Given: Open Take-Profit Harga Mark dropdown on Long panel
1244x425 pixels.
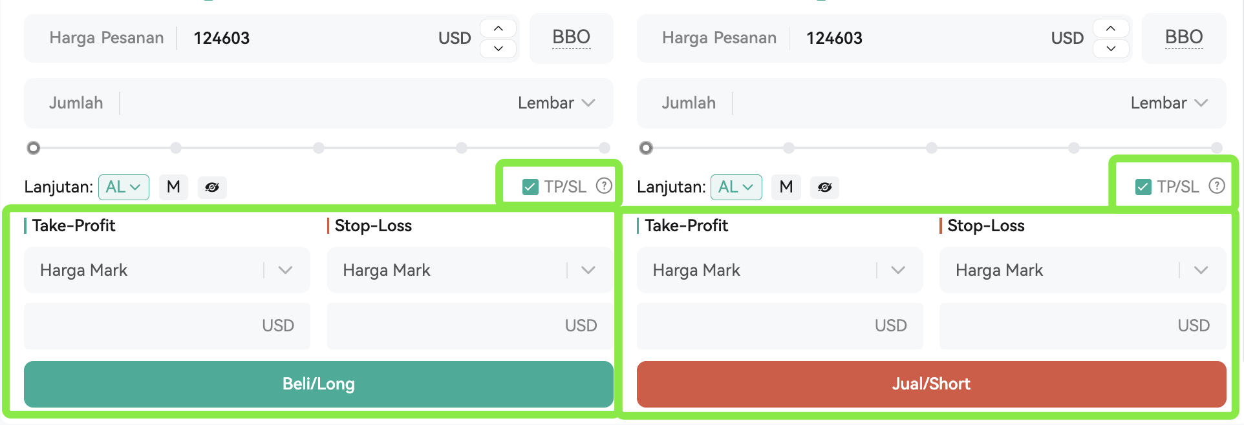Looking at the screenshot, I should click(167, 270).
